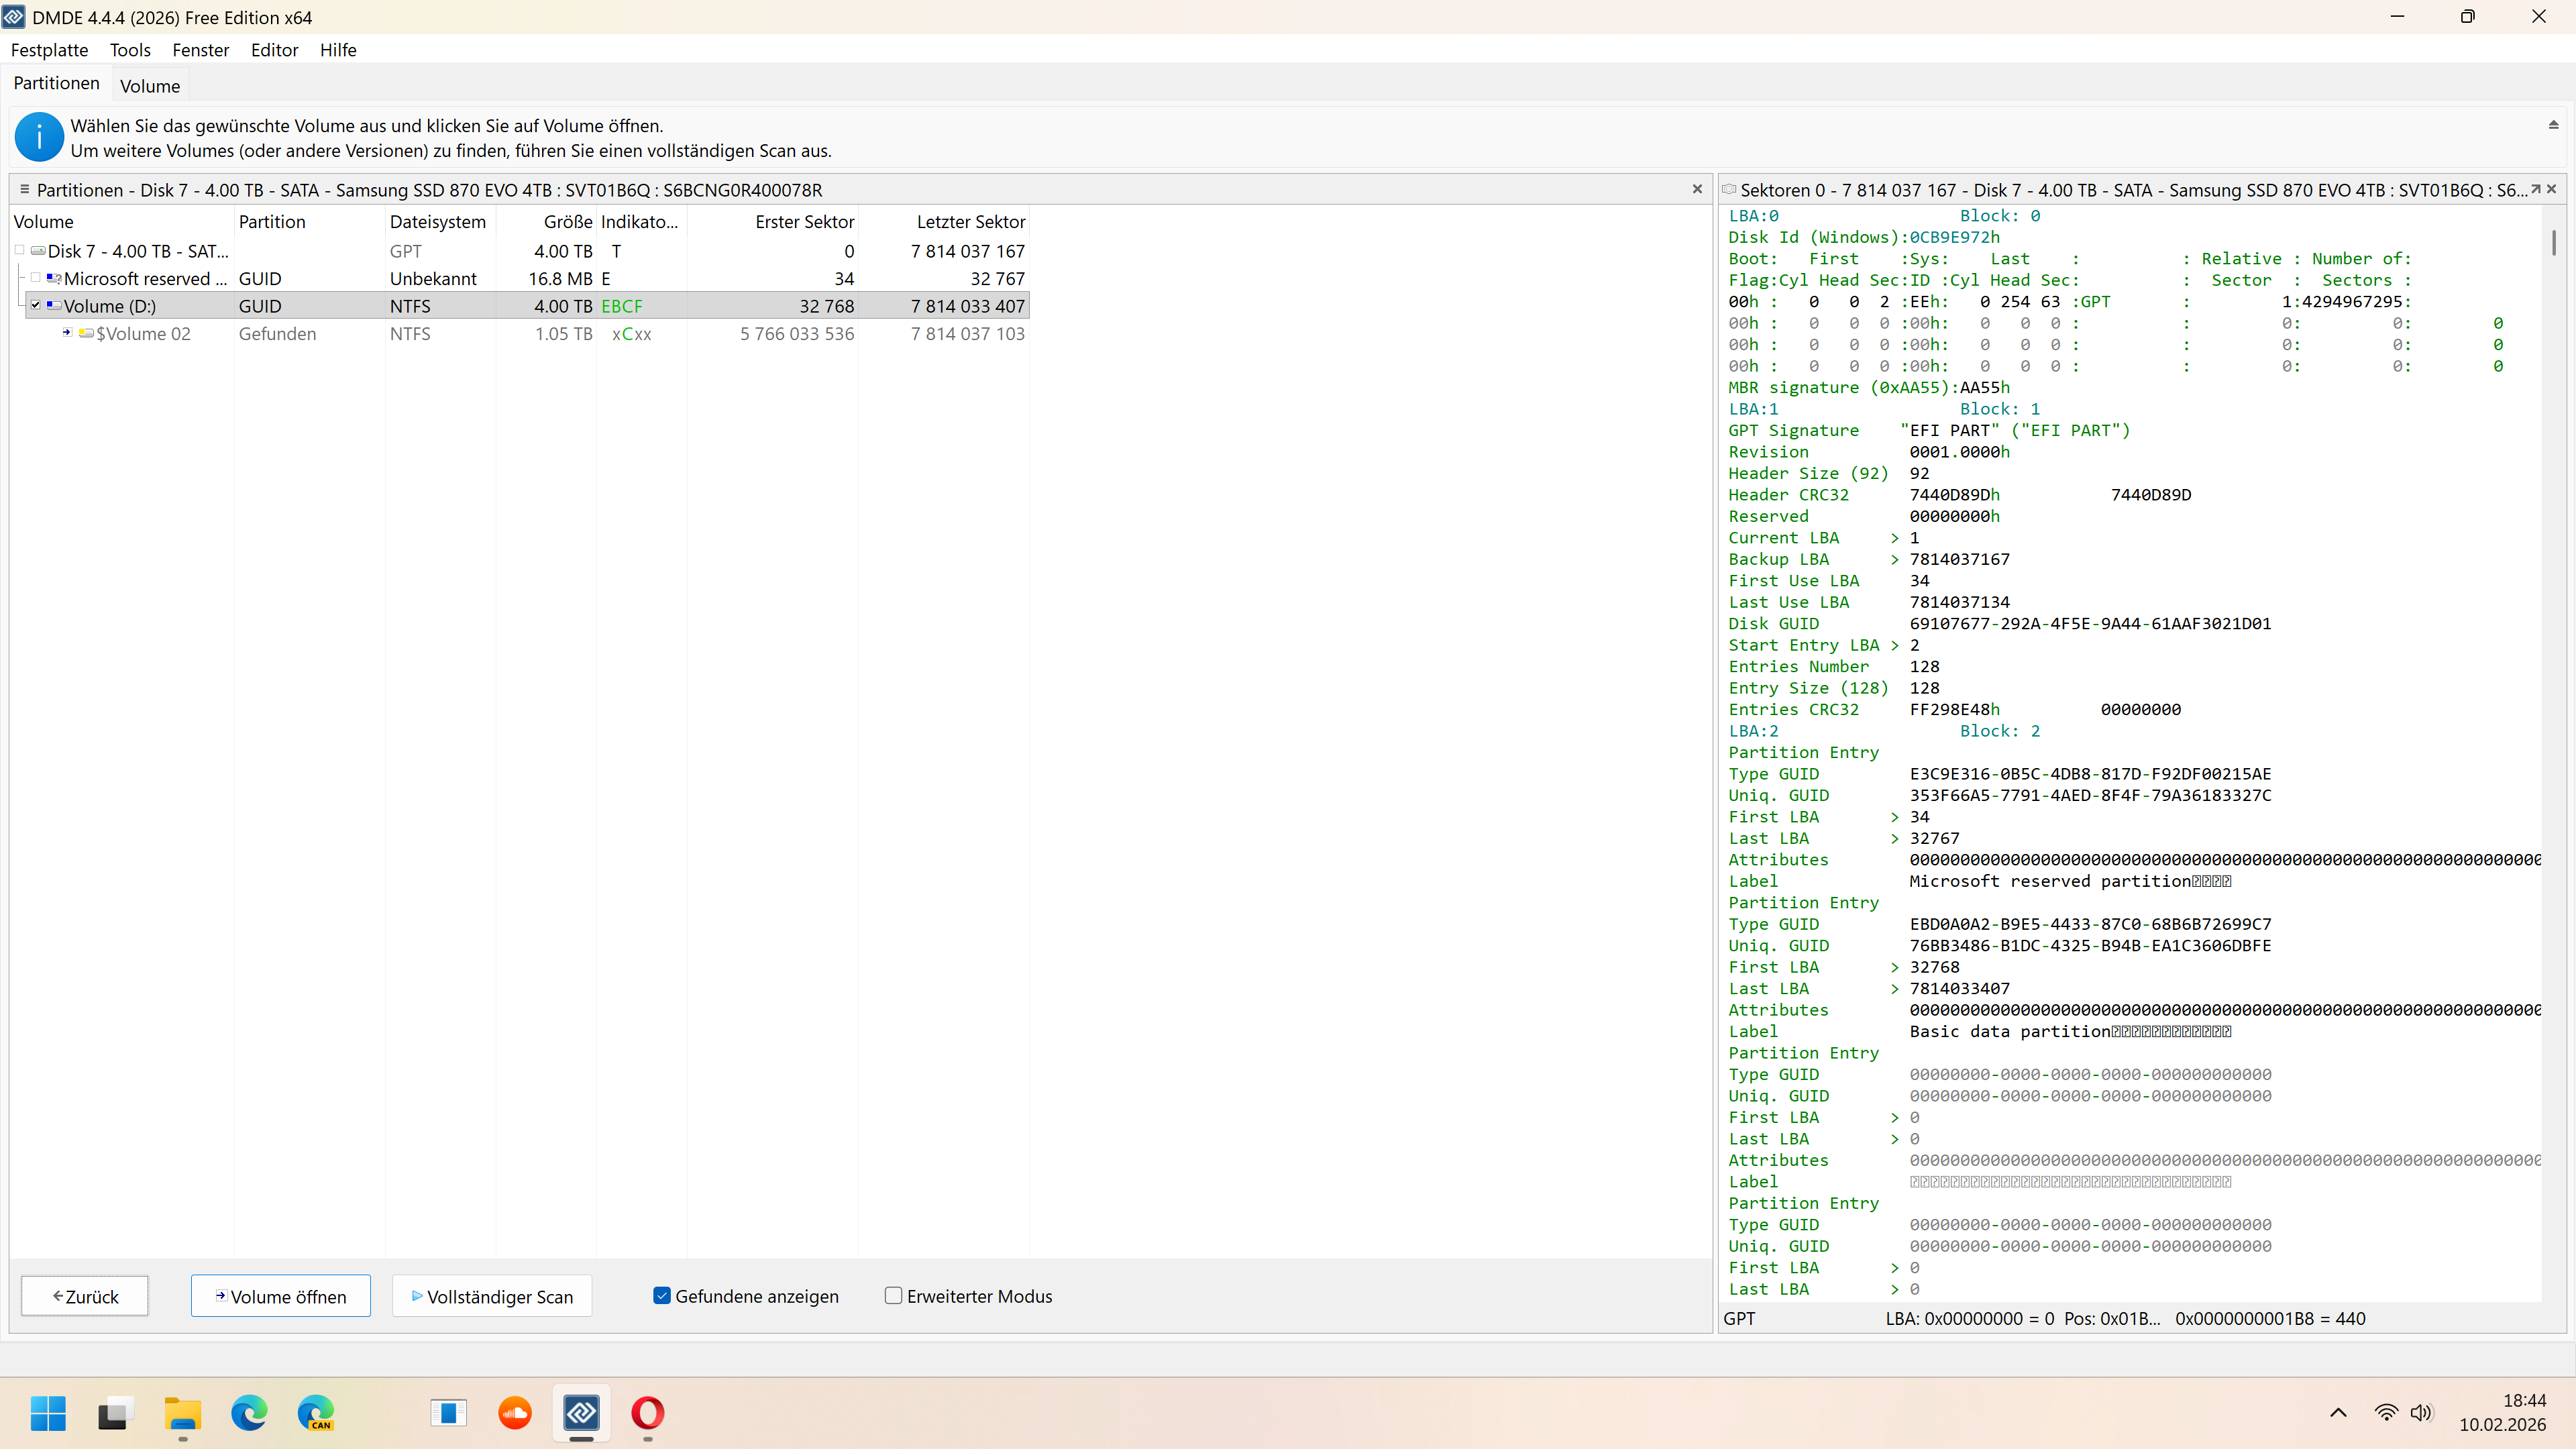Tick the Microsoft reserved partition checkbox
The height and width of the screenshot is (1449, 2576).
pos(36,279)
